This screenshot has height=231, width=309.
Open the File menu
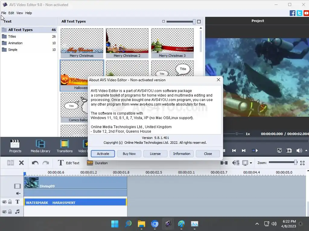click(4, 13)
